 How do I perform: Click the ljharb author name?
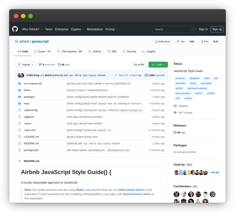(x=48, y=75)
